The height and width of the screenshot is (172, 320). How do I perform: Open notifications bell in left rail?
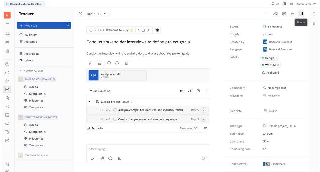pyautogui.click(x=7, y=34)
